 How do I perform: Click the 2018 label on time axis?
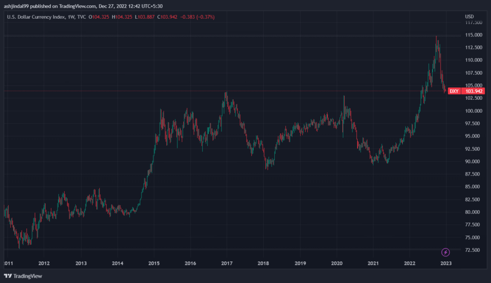click(263, 263)
